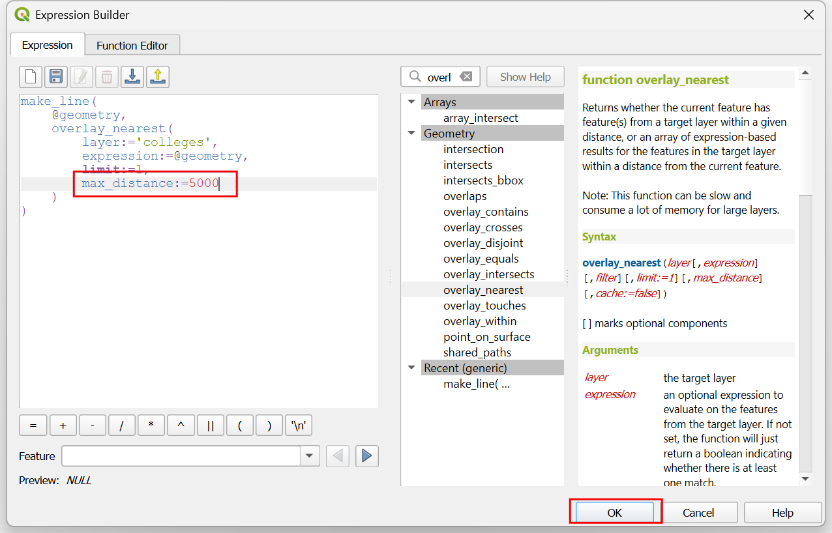Select the overlay_equals function
This screenshot has height=533, width=832.
coord(481,259)
